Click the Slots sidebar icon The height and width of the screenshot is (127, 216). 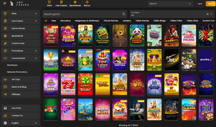5,14
